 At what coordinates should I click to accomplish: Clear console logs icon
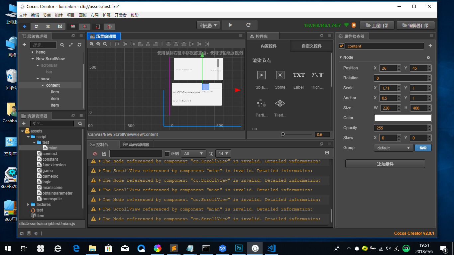coord(95,154)
